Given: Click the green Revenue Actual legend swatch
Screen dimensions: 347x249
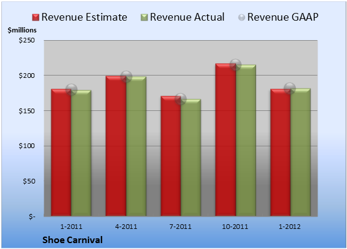Looking at the screenshot, I should (x=144, y=18).
